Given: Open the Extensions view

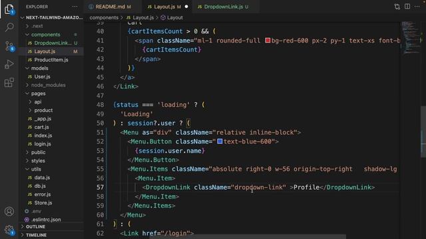Looking at the screenshot, I should point(9,82).
